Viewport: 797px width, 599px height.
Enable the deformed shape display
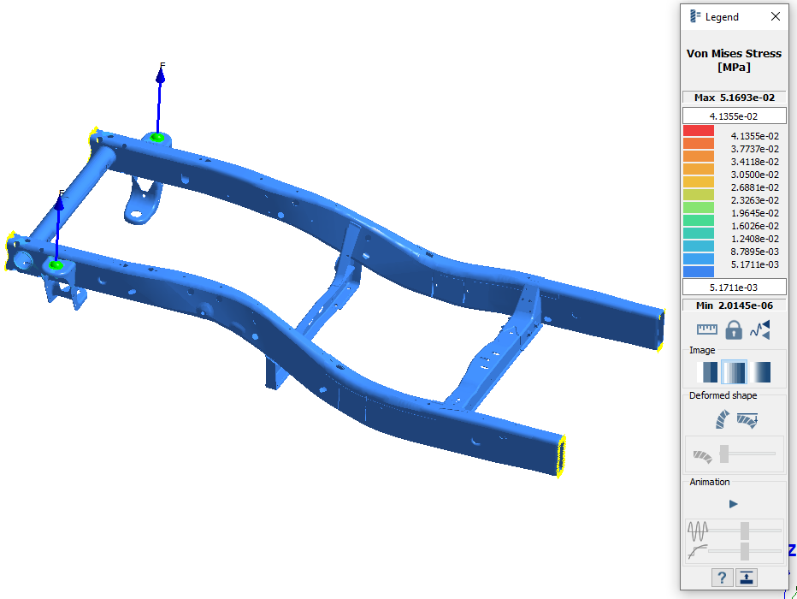click(x=721, y=419)
